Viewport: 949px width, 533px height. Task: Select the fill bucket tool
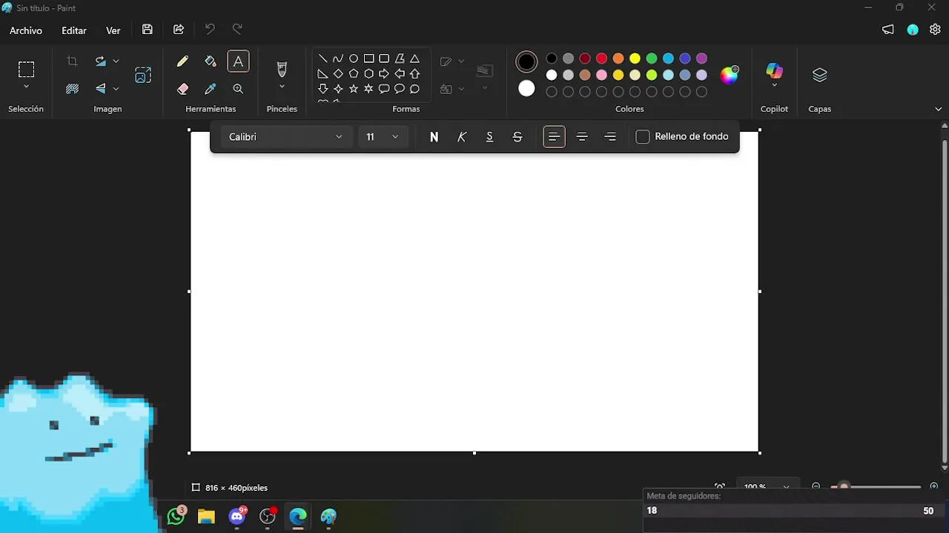[x=211, y=61]
